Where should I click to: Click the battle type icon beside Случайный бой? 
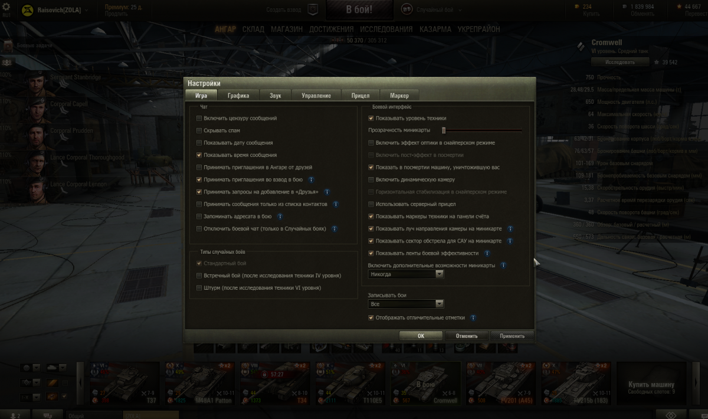407,9
